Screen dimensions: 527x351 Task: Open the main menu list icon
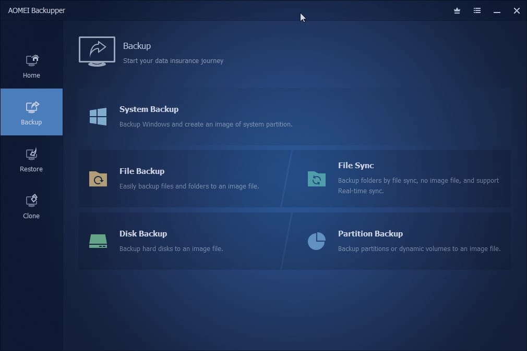pos(477,10)
